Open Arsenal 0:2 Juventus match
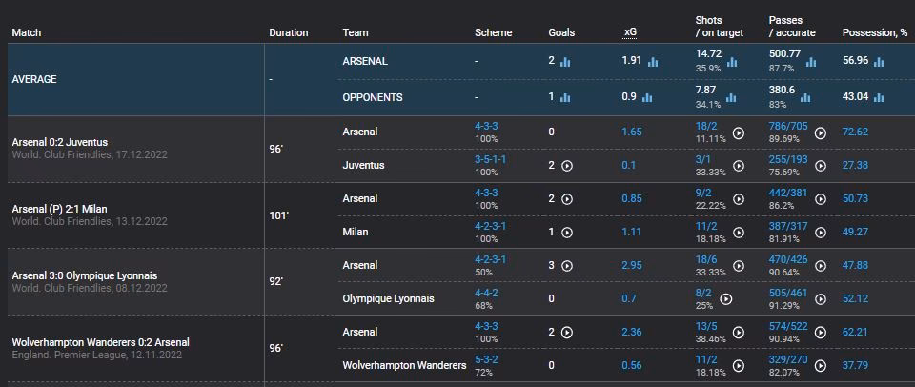The image size is (915, 387). click(72, 142)
